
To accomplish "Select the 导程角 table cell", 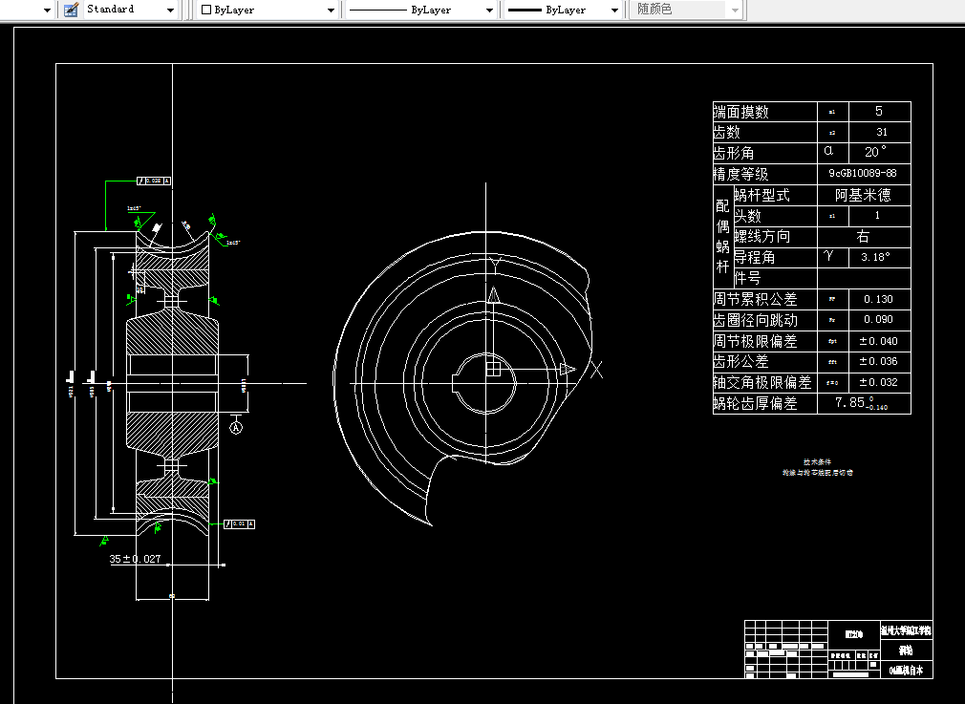I will 775,257.
